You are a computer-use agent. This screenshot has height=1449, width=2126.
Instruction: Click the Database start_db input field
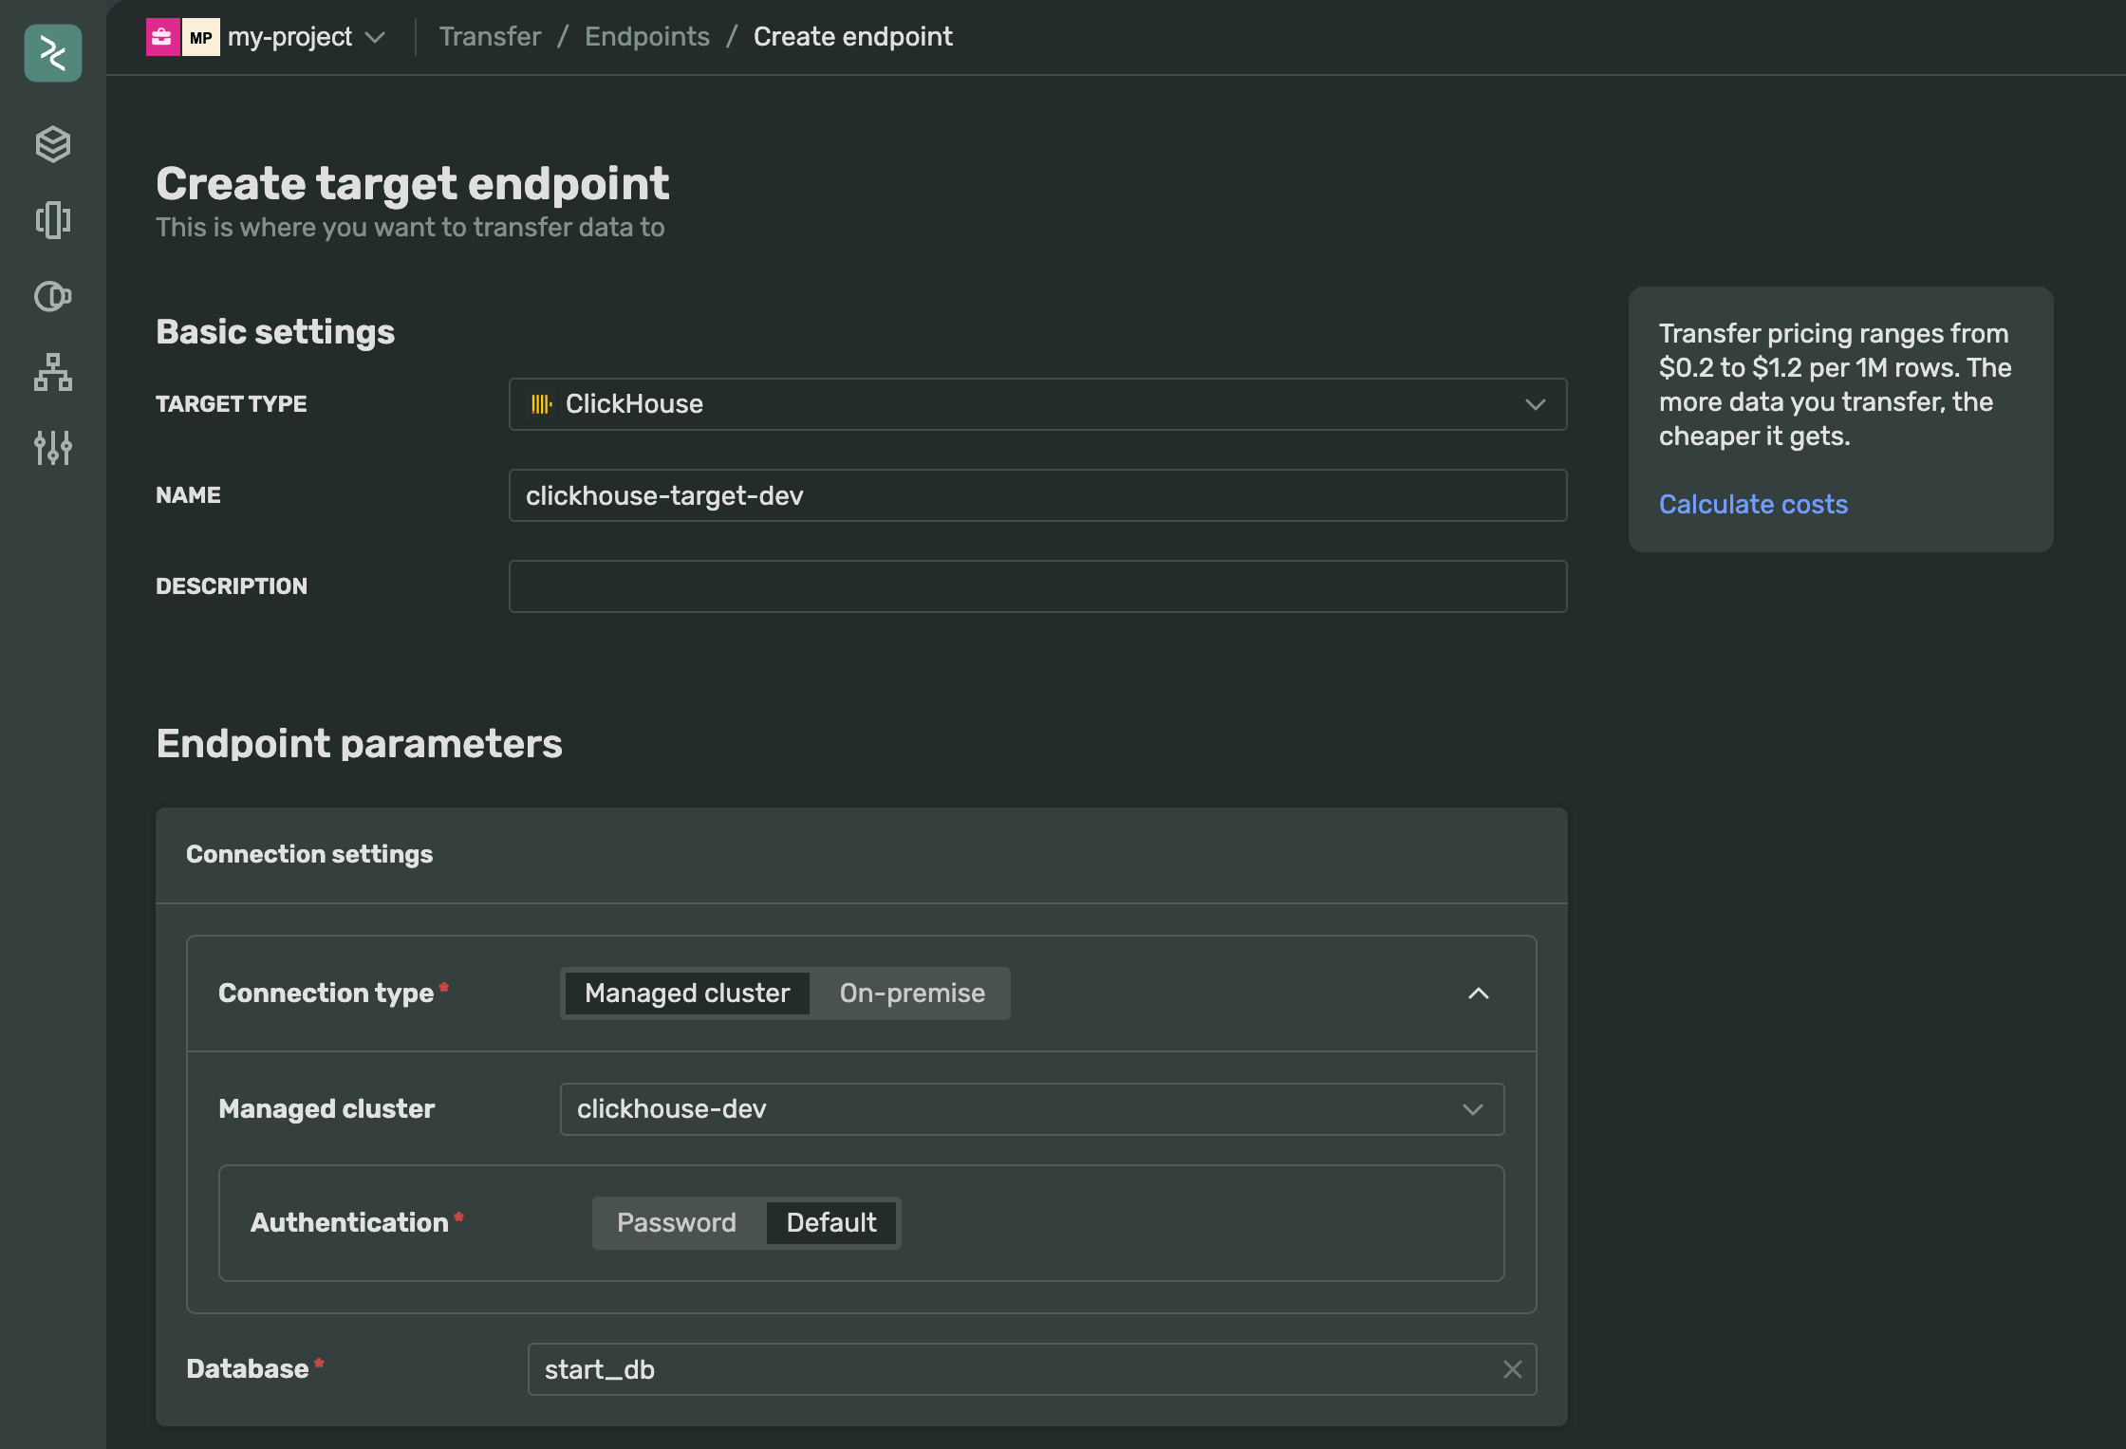1032,1369
